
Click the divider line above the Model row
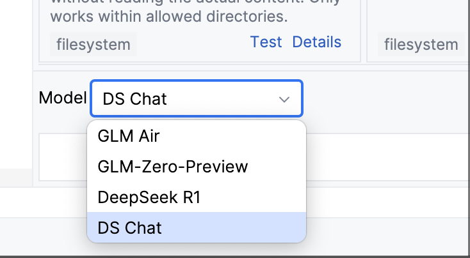(251, 71)
